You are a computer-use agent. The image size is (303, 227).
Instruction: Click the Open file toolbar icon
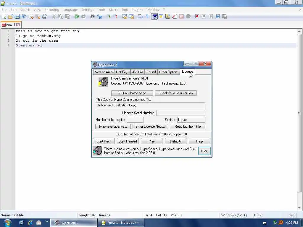[11, 17]
